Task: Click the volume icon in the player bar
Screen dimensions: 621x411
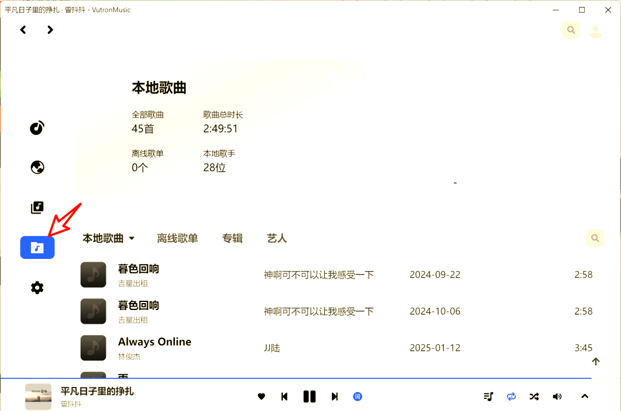Action: point(557,396)
